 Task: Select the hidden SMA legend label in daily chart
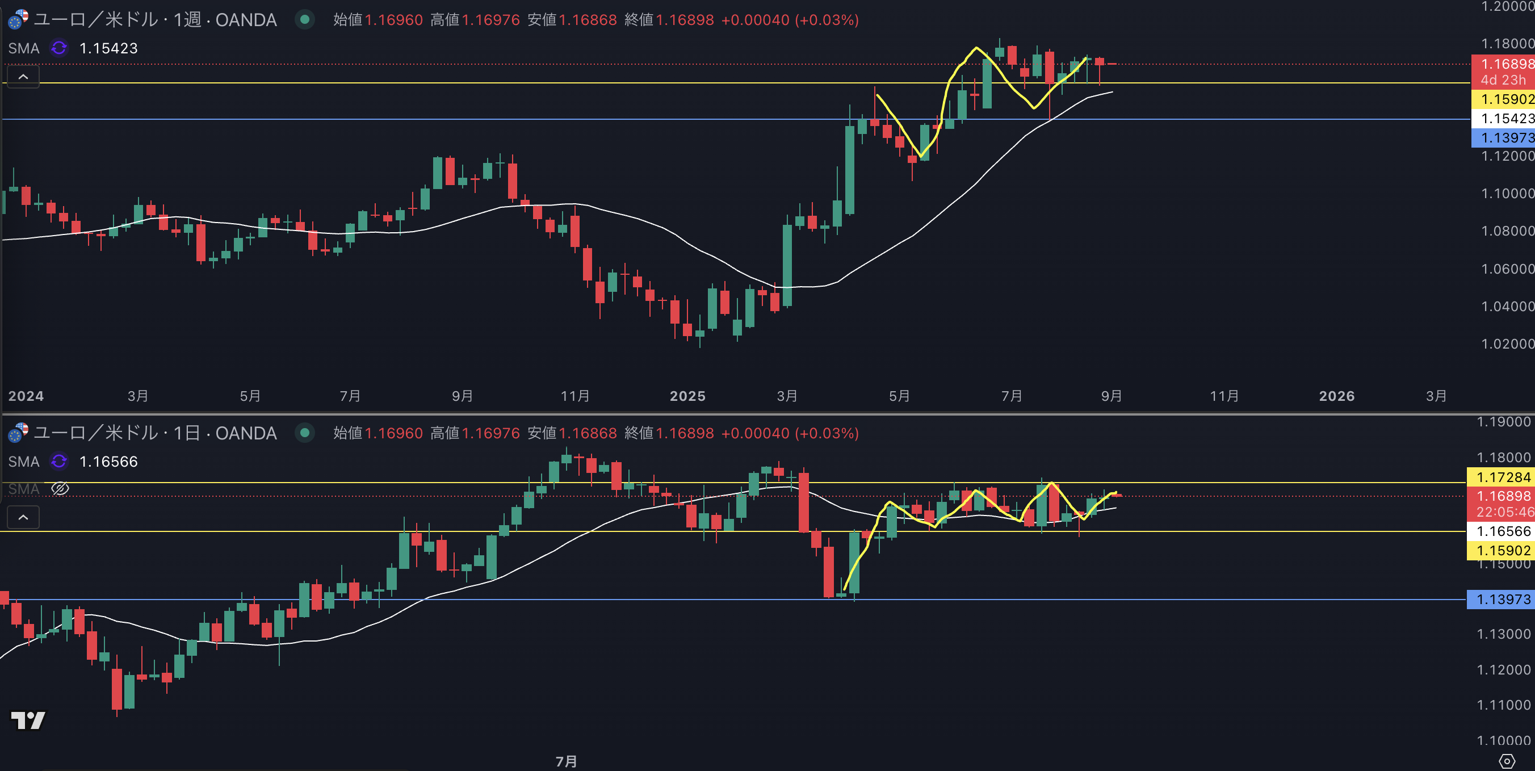click(x=24, y=489)
